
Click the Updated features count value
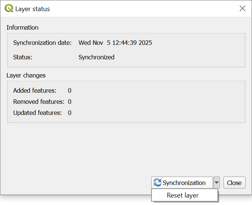tap(70, 113)
